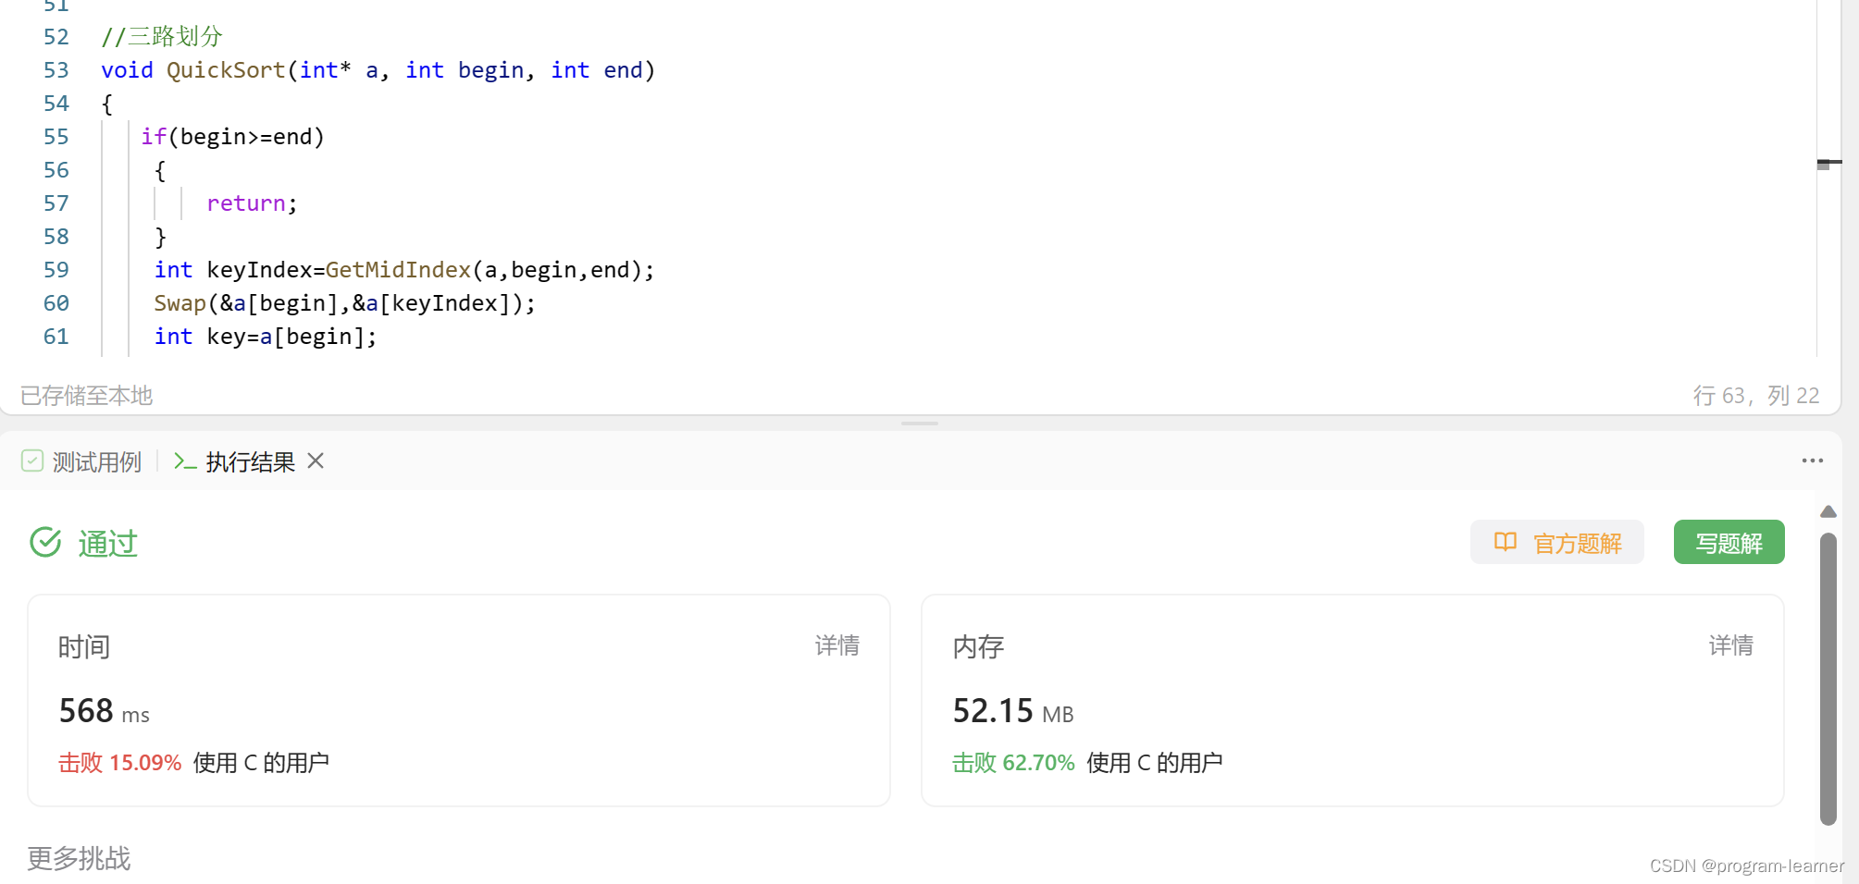Click the 通过 status text
The height and width of the screenshot is (884, 1859).
coord(107,544)
